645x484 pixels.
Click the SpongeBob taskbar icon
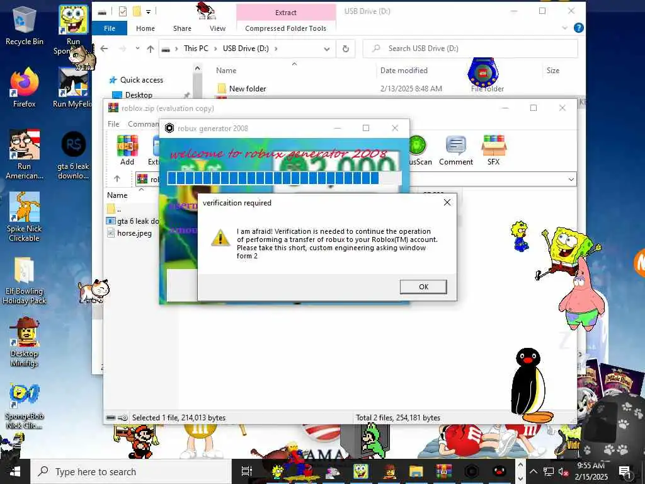[361, 471]
